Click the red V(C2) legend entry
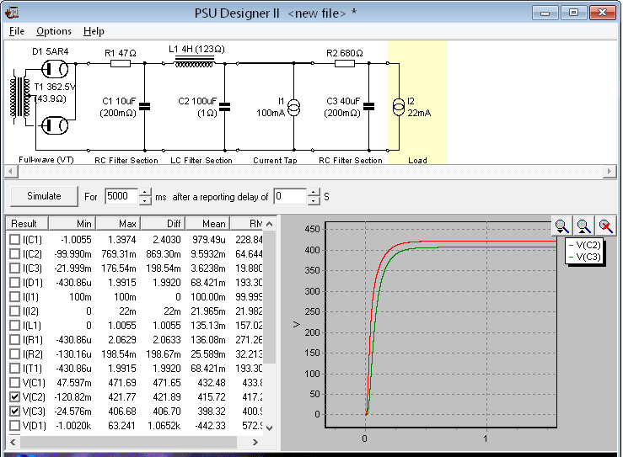This screenshot has width=623, height=457. 584,245
